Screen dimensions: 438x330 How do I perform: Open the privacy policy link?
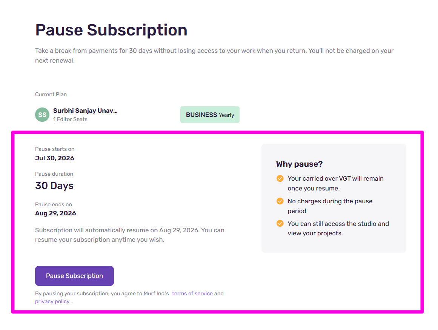point(52,301)
